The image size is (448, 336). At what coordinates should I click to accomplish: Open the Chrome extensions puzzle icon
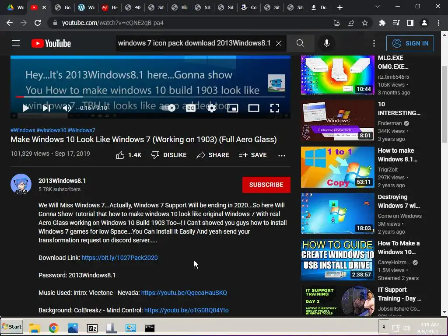pos(382,23)
